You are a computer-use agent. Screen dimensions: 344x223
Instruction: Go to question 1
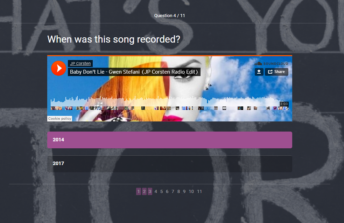(x=139, y=192)
